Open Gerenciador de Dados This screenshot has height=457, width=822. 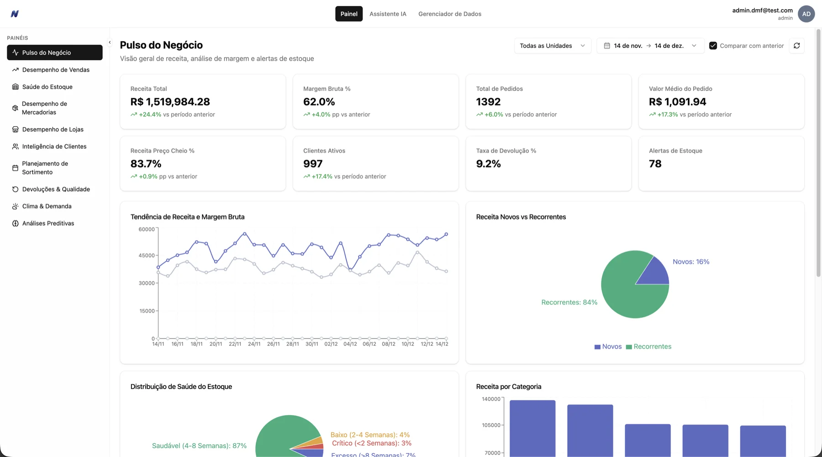(450, 14)
